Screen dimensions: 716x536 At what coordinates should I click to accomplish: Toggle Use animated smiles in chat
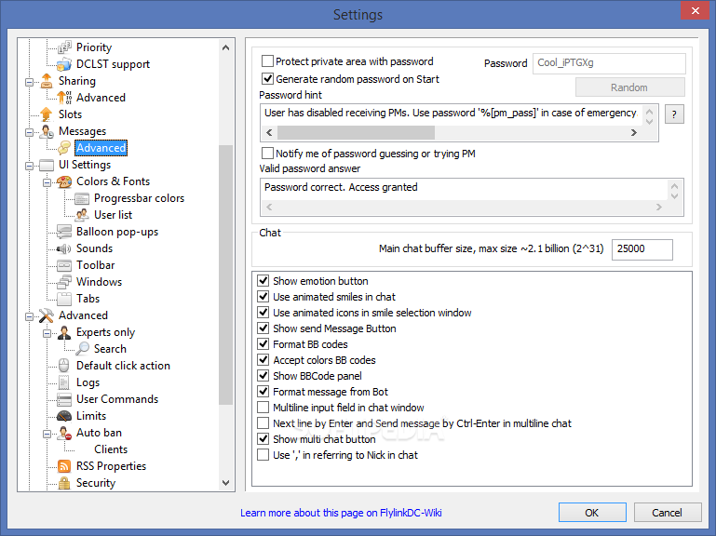tap(263, 297)
